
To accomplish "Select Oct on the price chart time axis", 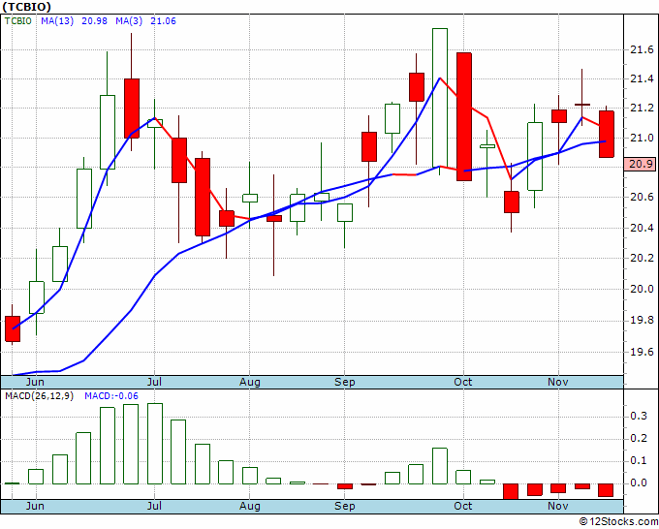I will pyautogui.click(x=462, y=382).
